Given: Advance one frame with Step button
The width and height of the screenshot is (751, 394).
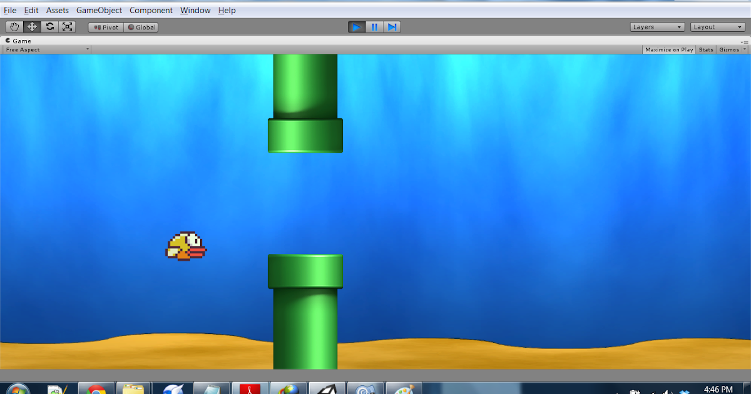Looking at the screenshot, I should coord(392,27).
